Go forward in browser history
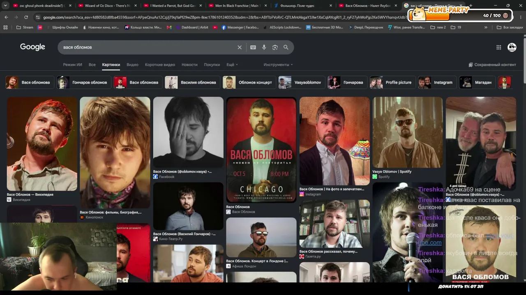This screenshot has width=526, height=295. [16, 17]
